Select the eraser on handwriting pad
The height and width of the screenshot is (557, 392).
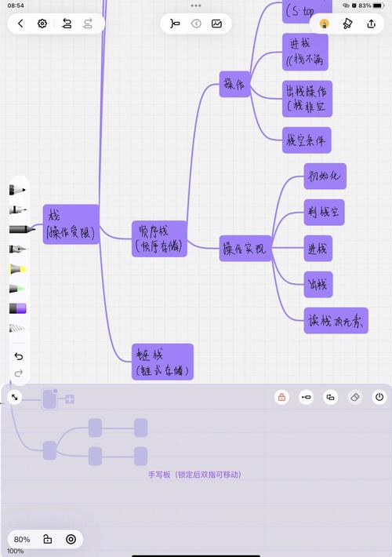(x=355, y=397)
